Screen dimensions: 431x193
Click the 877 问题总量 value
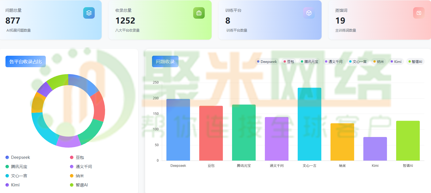[x=13, y=21]
